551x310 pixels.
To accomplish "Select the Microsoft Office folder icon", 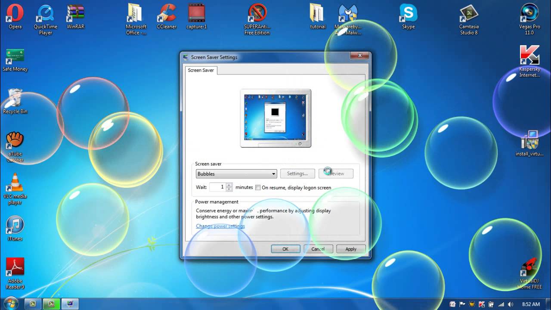I will pyautogui.click(x=136, y=19).
